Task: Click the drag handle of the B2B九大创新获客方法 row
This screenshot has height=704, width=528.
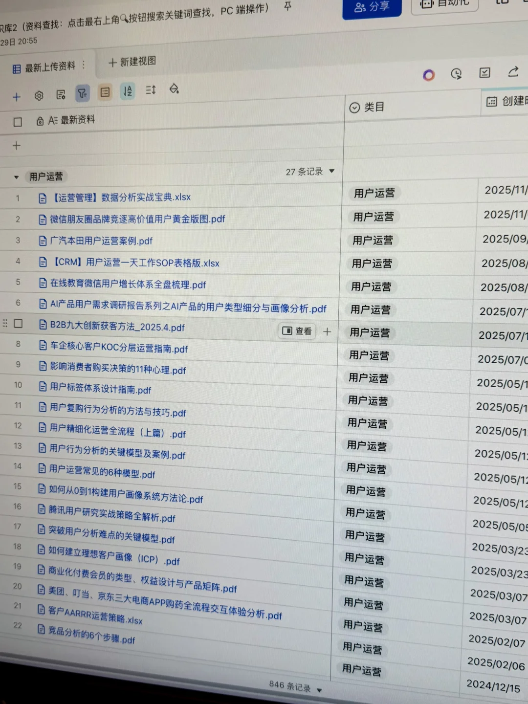Action: coord(5,323)
